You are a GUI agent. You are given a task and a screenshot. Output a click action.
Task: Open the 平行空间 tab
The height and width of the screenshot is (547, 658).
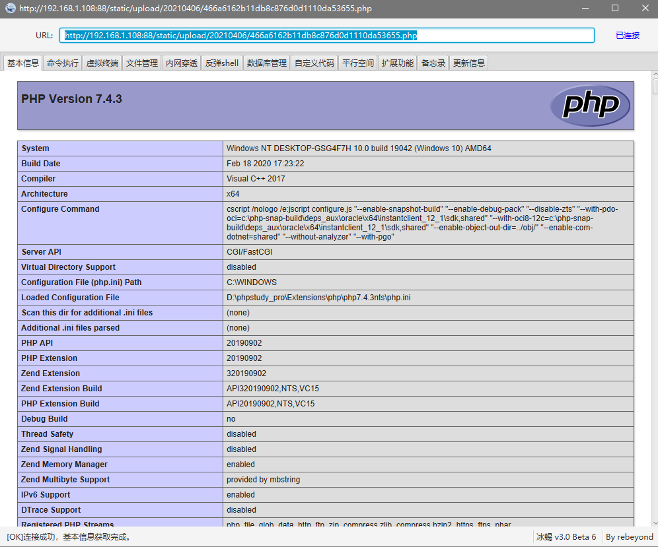358,63
